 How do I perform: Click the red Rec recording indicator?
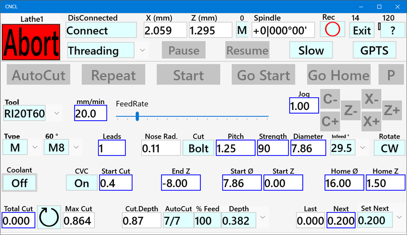tap(332, 30)
